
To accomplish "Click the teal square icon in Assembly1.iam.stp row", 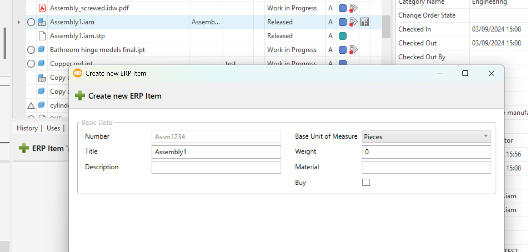I will pos(342,36).
